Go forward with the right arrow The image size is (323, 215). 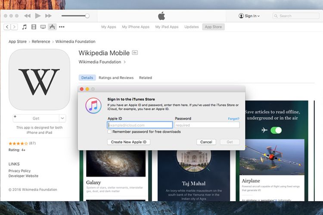click(x=14, y=27)
